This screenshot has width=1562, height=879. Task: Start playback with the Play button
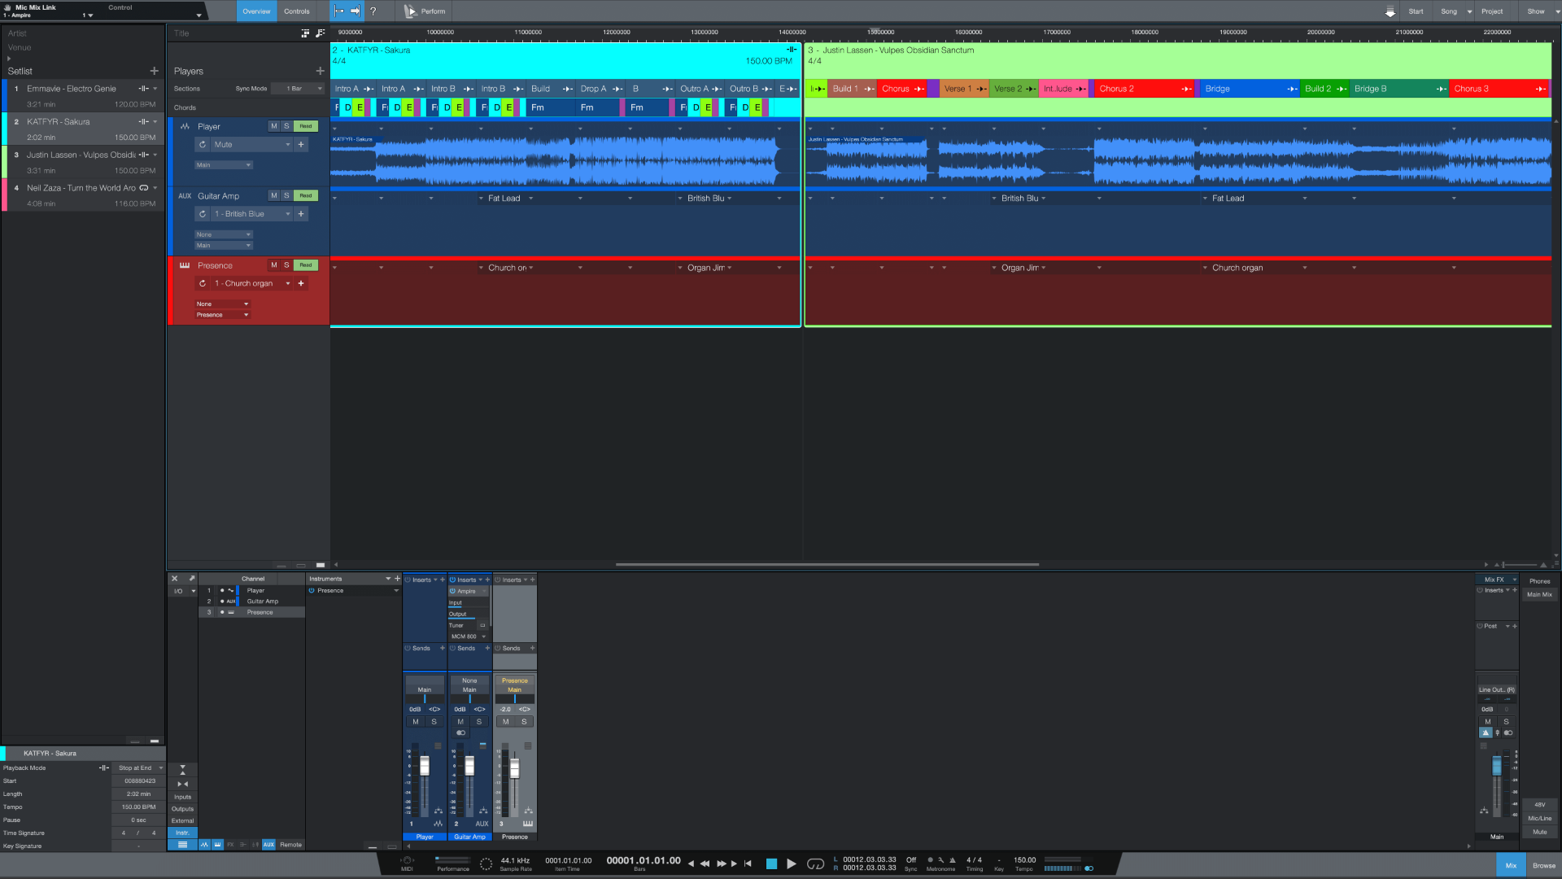pos(792,864)
